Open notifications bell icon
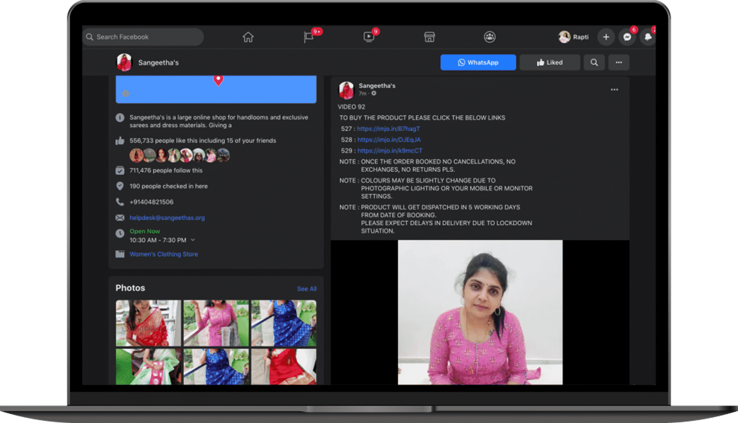The image size is (738, 423). point(648,37)
